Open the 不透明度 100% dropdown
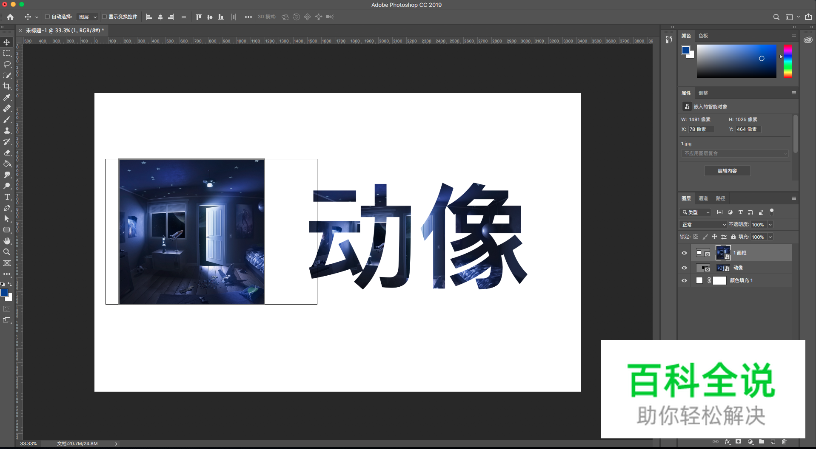Viewport: 816px width, 449px height. 770,224
